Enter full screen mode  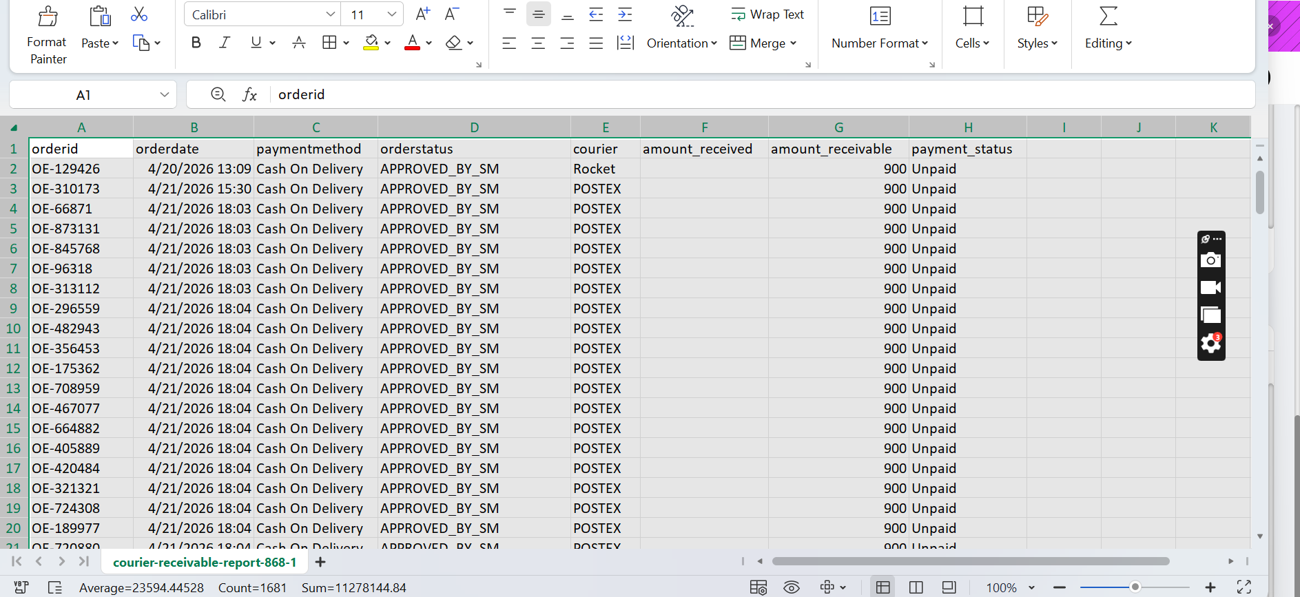point(1244,587)
